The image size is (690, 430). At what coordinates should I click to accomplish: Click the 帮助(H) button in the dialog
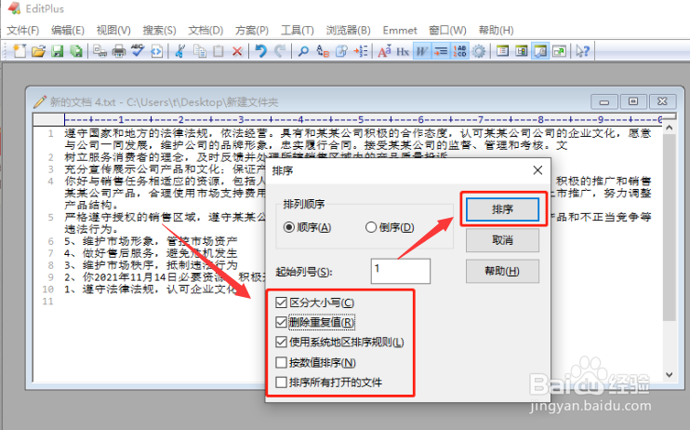coord(502,271)
